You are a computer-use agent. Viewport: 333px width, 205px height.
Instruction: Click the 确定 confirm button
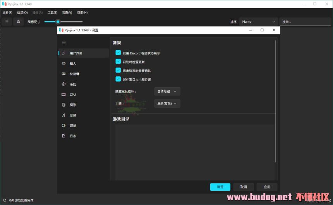(220, 187)
